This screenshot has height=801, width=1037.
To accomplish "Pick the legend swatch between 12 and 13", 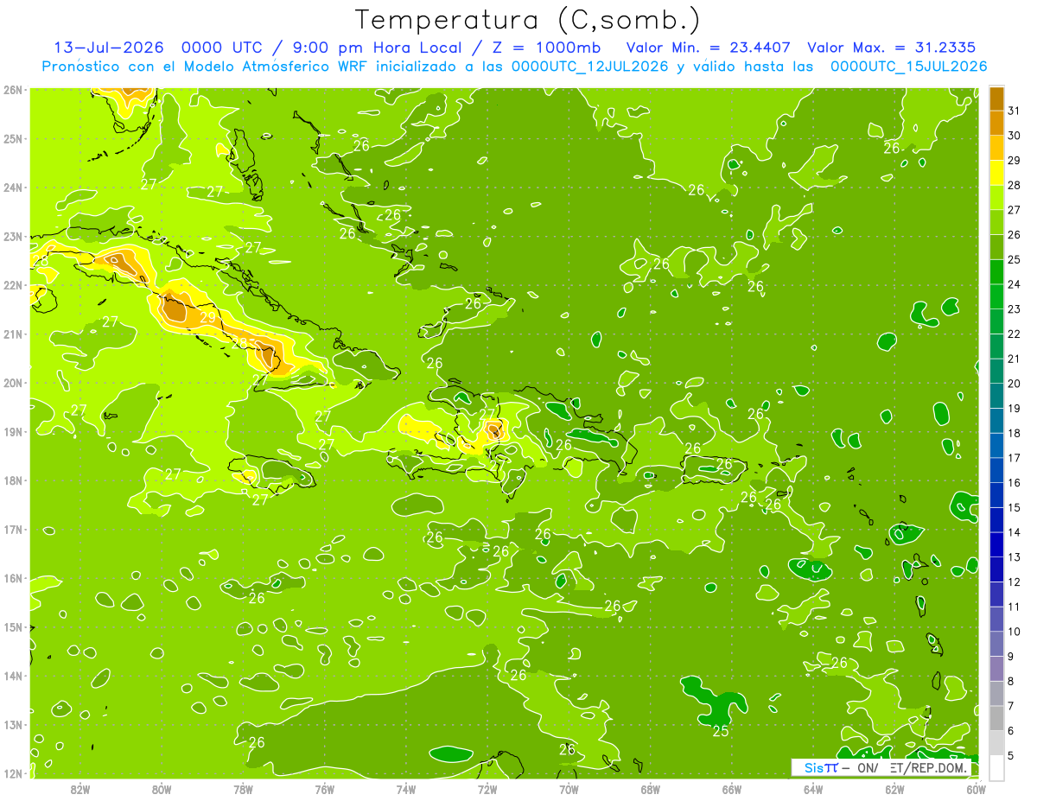I will 996,569.
